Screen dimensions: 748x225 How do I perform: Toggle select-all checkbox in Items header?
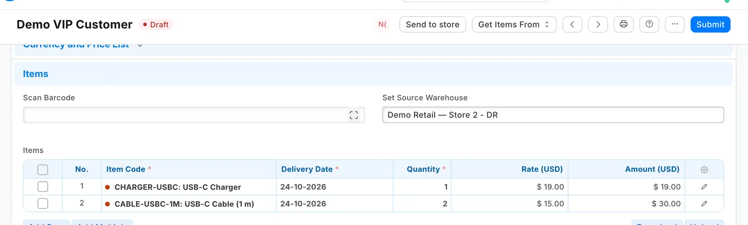tap(43, 169)
